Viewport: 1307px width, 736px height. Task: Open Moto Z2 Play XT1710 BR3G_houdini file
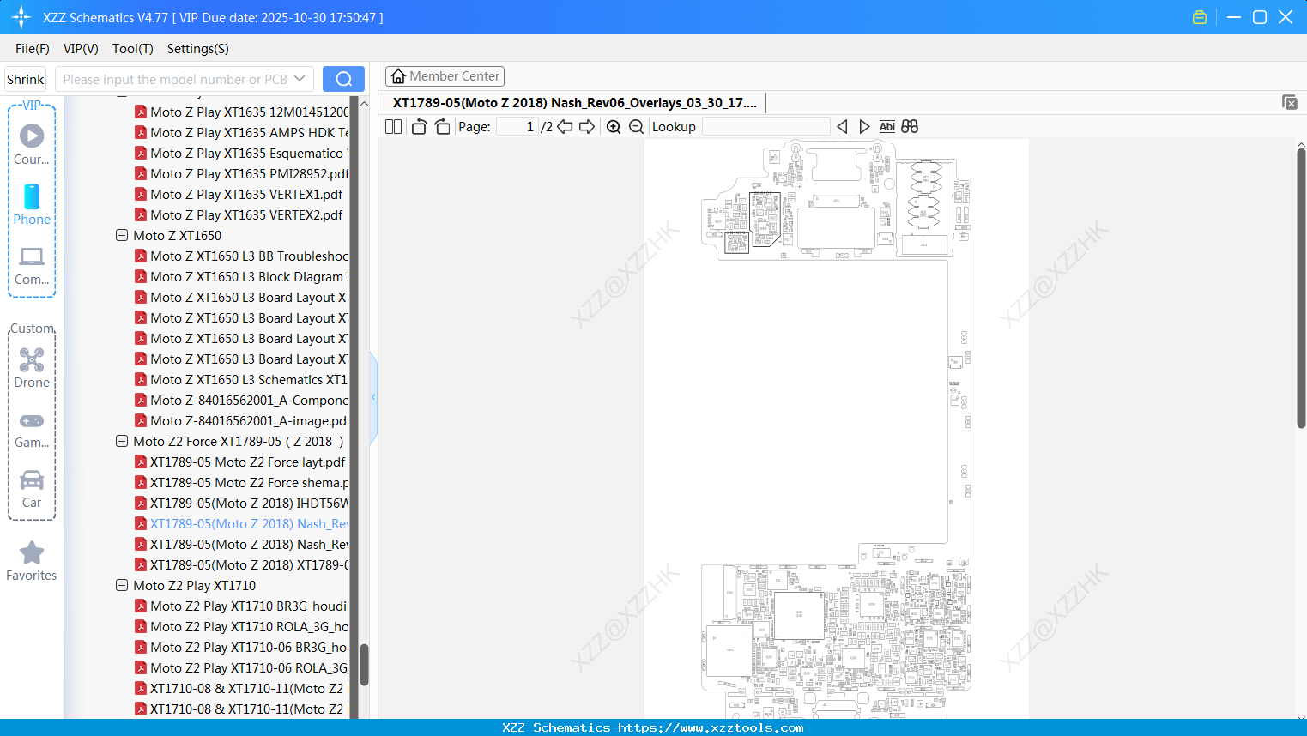point(249,606)
